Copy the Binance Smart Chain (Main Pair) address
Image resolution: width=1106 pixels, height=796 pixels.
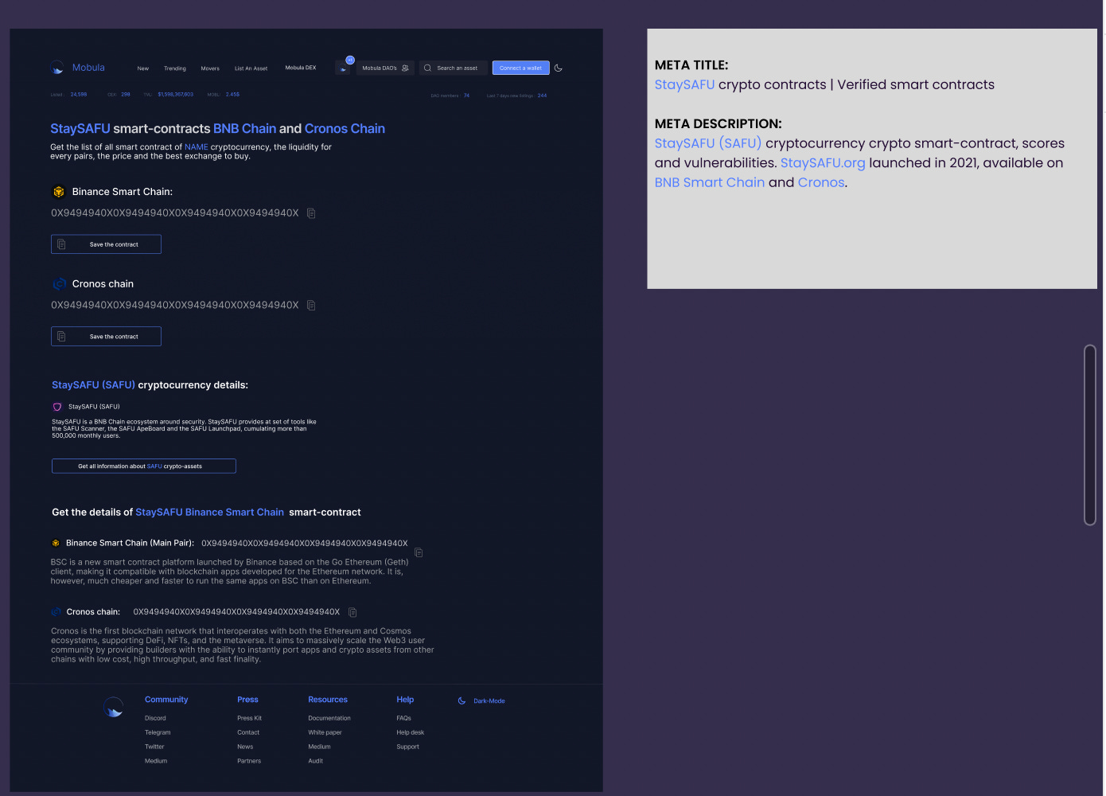[x=419, y=552]
